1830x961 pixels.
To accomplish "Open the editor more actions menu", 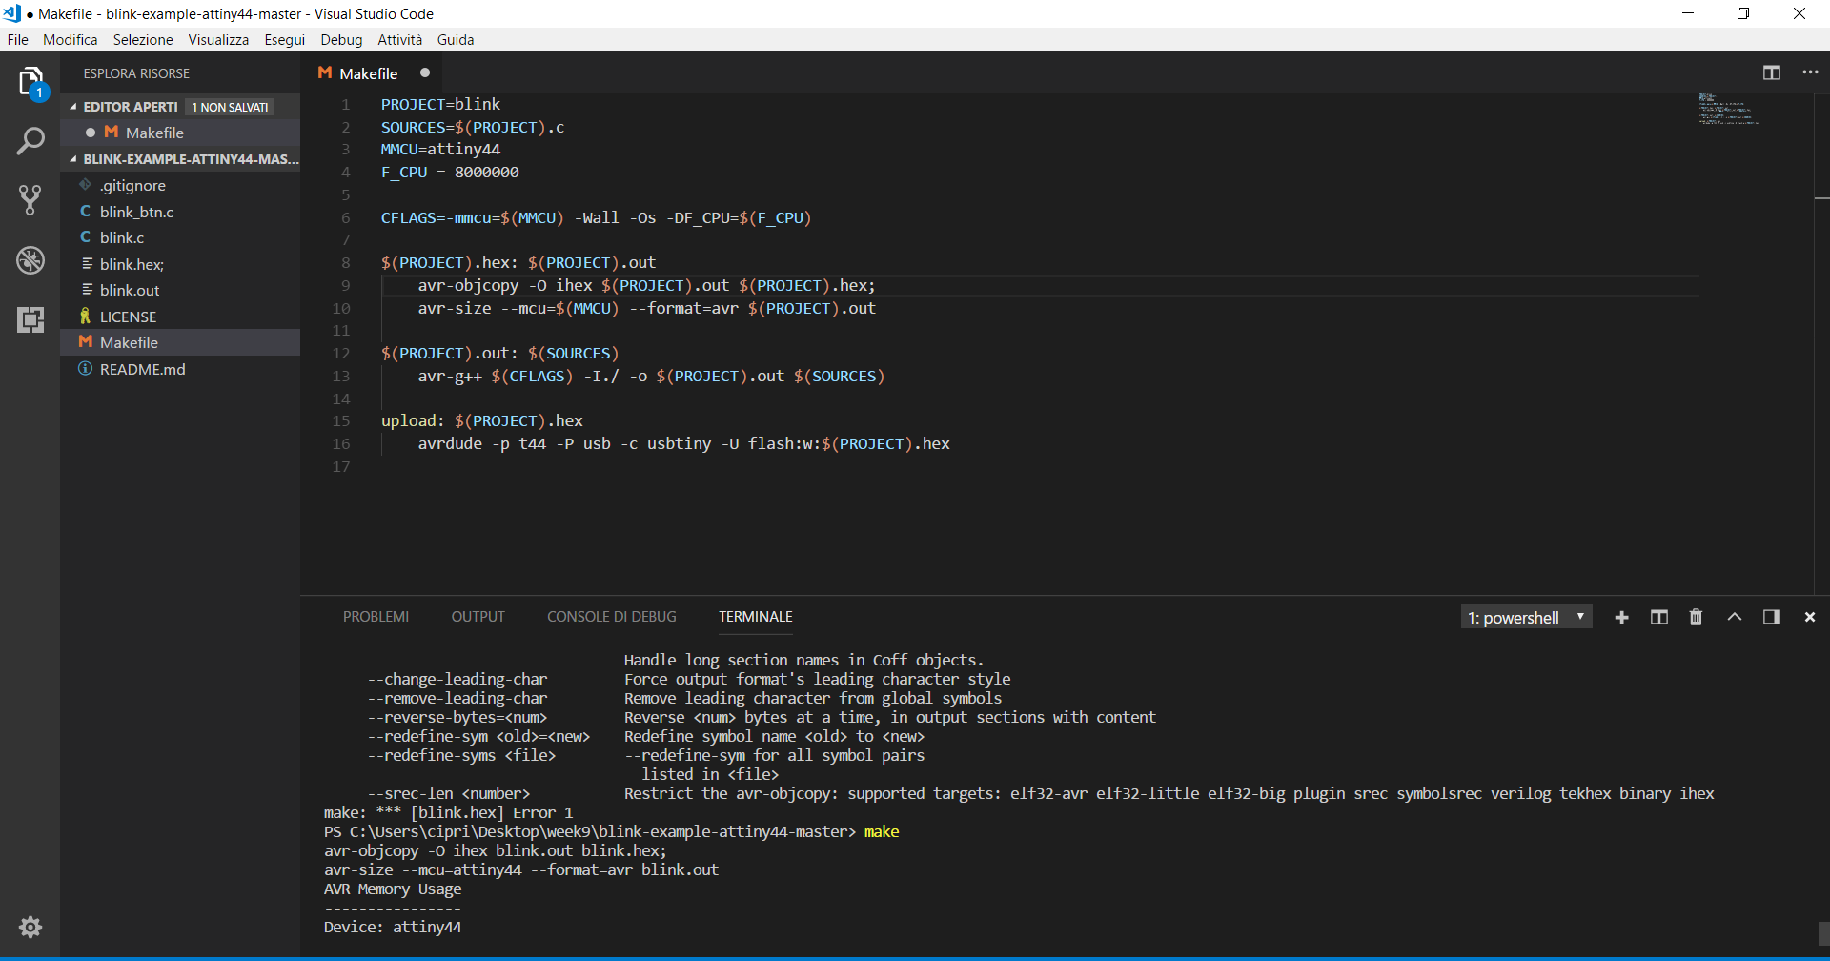I will [x=1810, y=72].
